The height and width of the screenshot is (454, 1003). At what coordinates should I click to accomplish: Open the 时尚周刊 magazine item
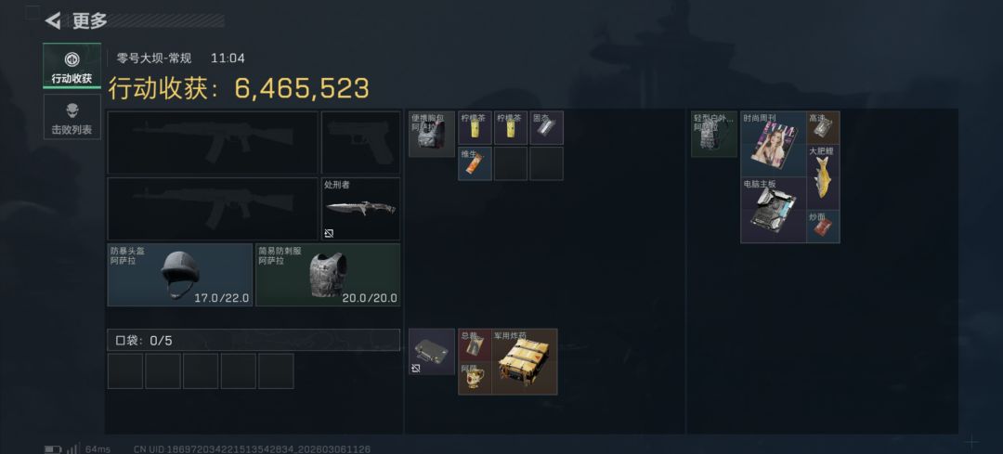tap(774, 144)
